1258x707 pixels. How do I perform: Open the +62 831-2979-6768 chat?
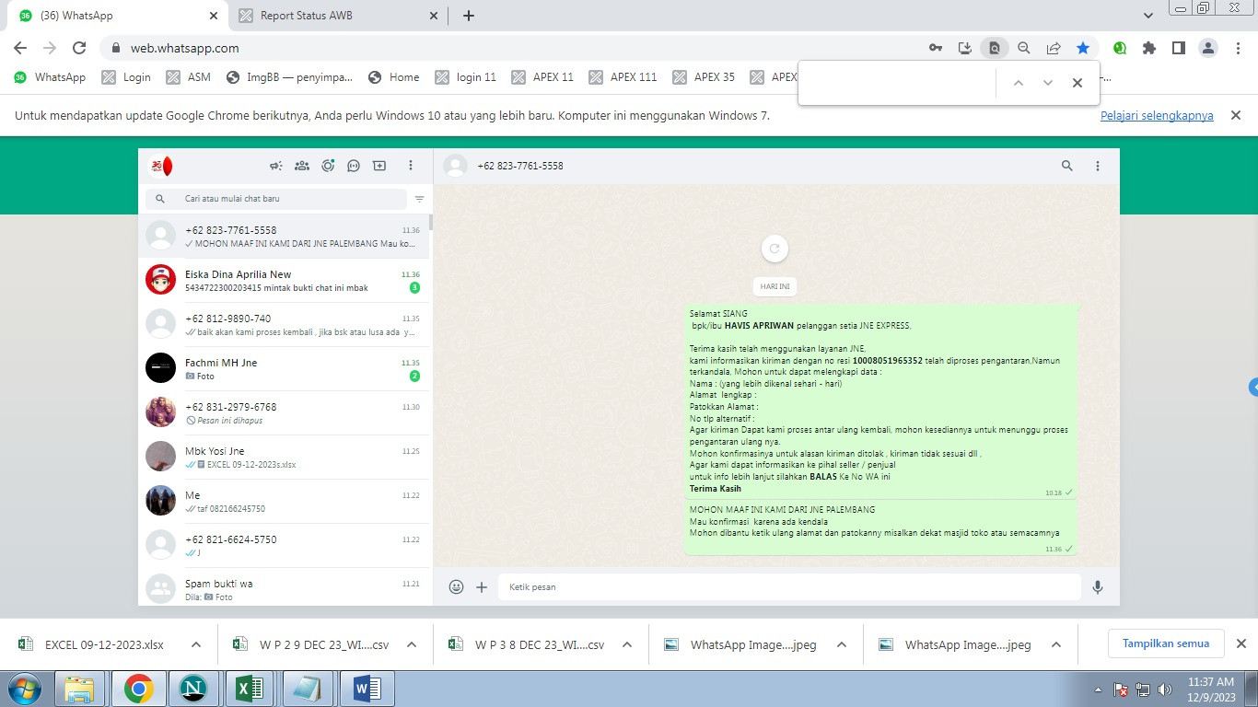284,412
